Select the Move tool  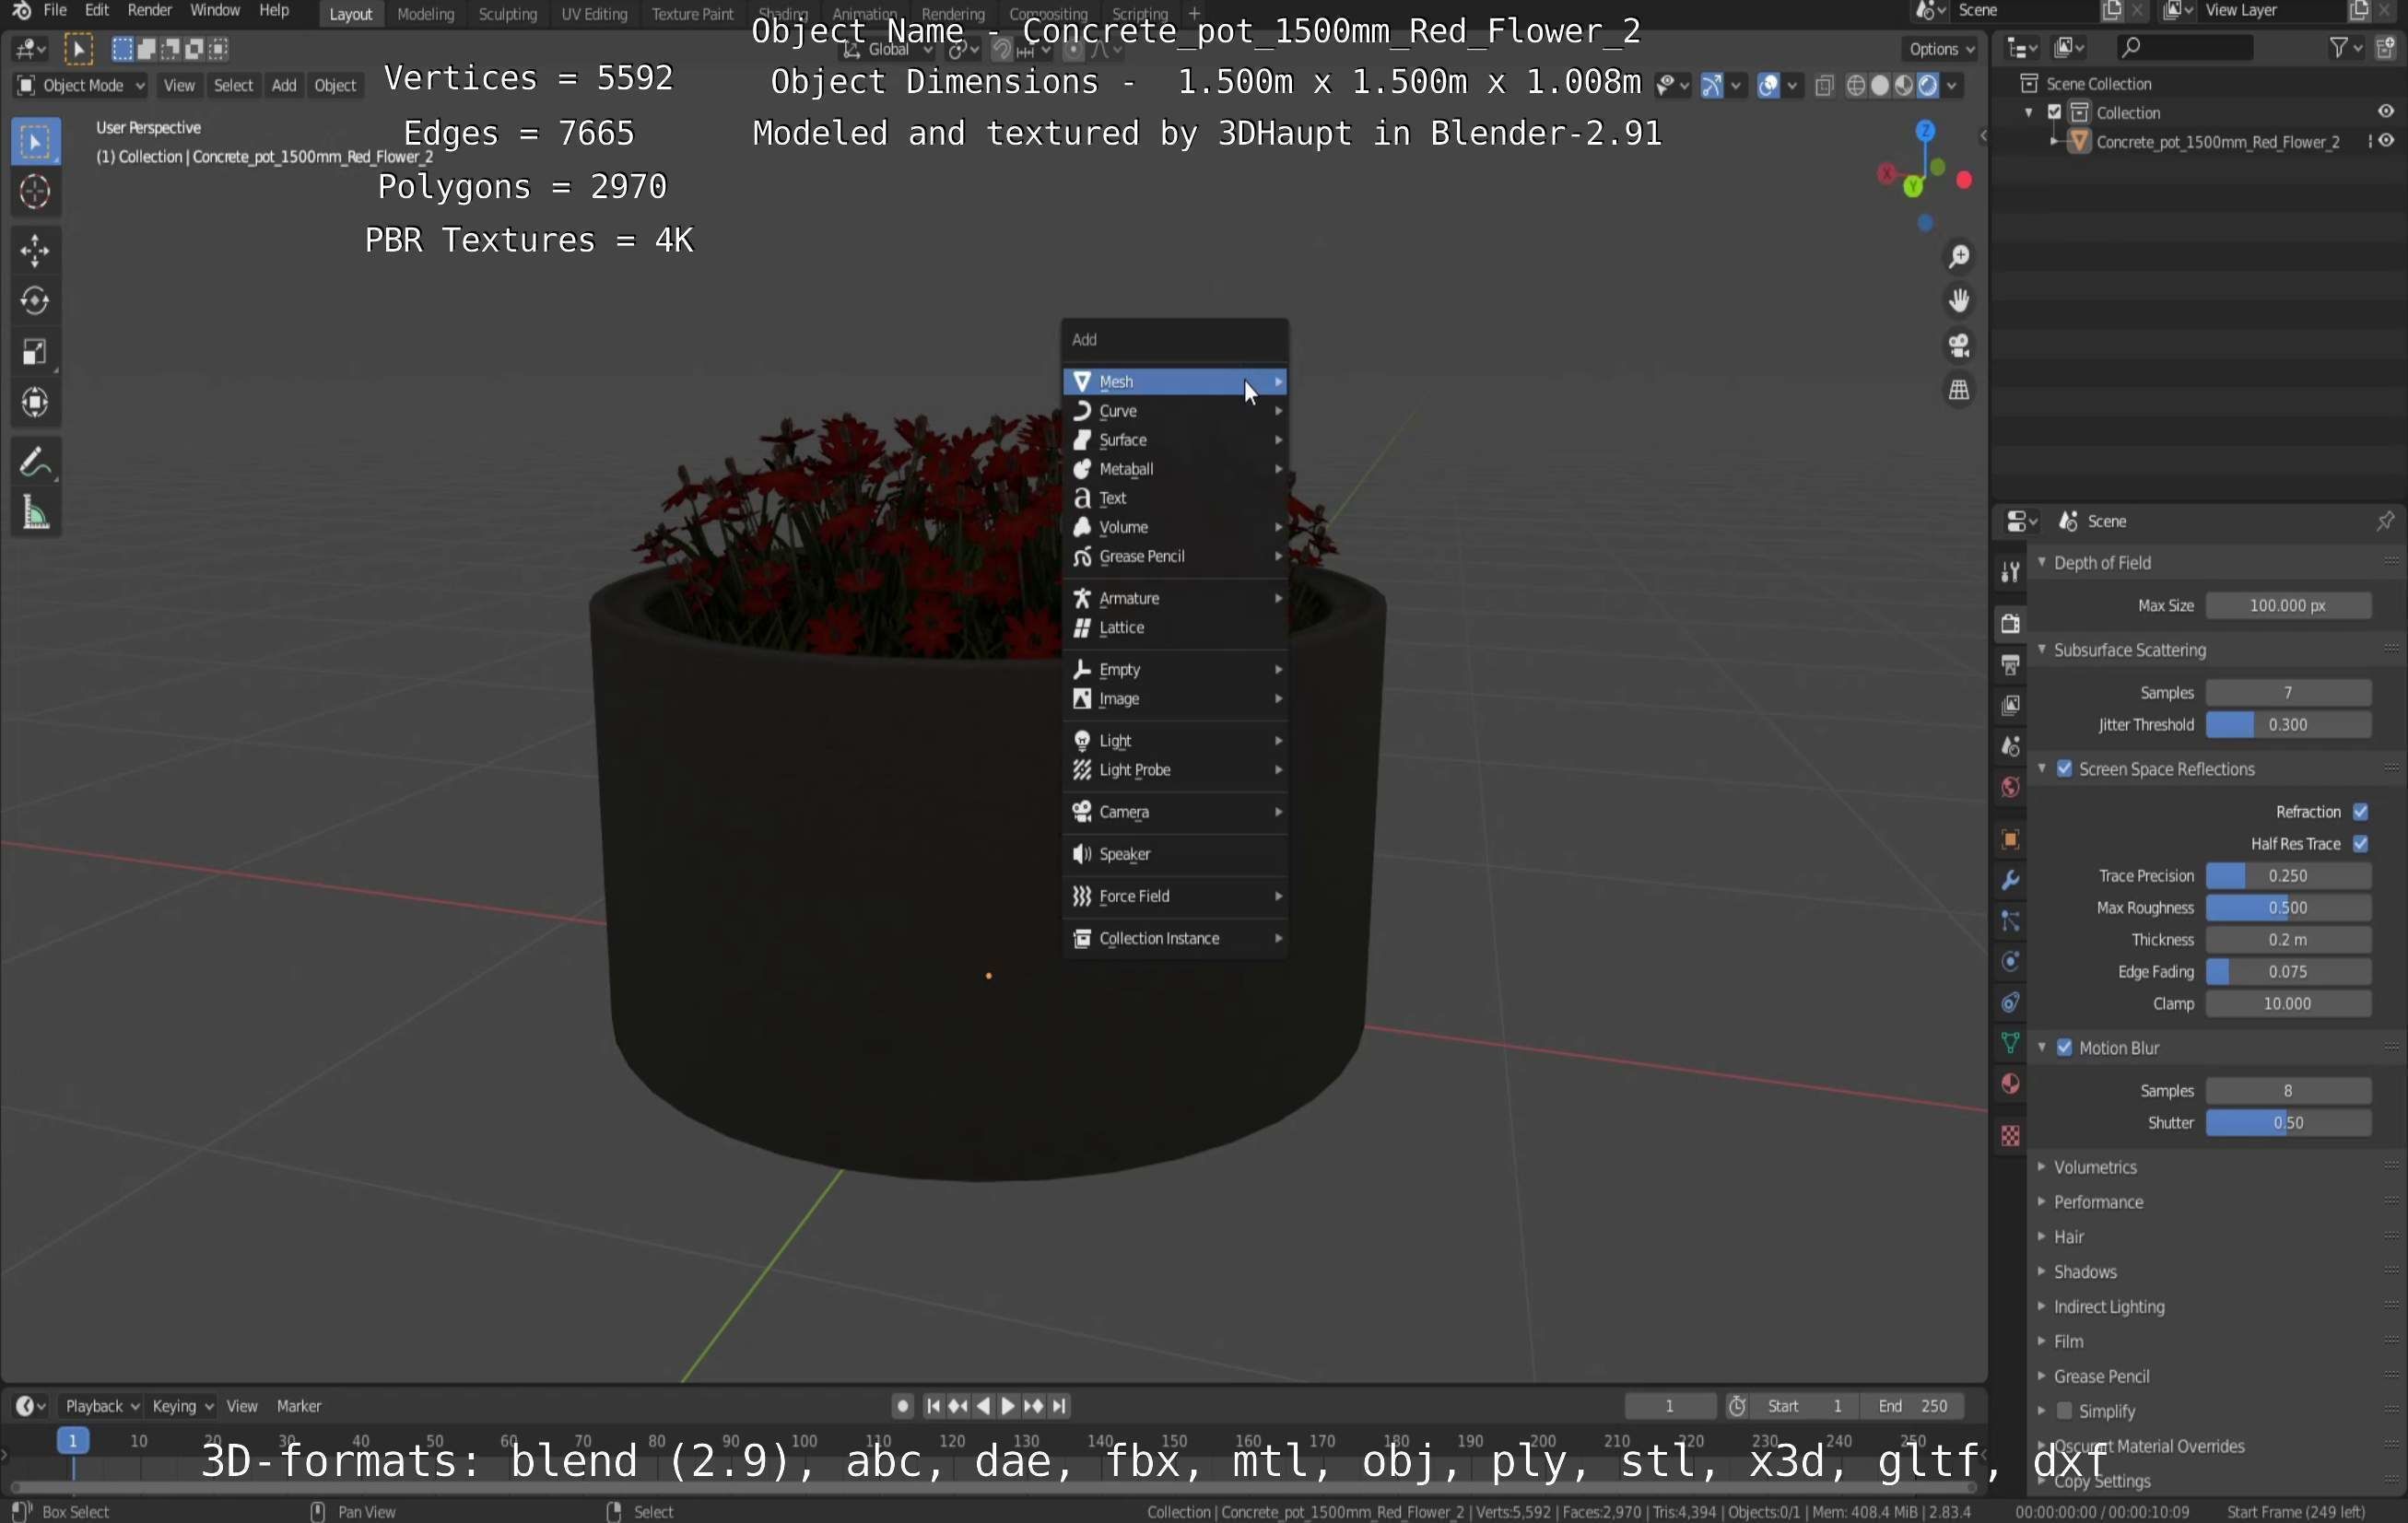click(35, 250)
